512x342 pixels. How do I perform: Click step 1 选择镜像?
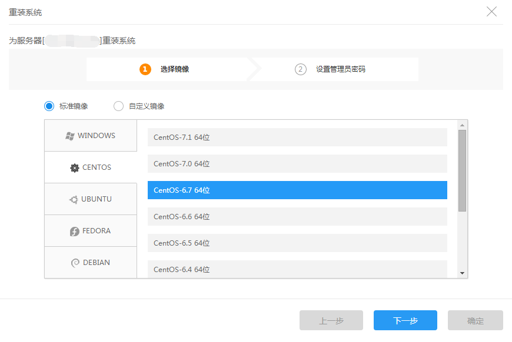point(164,69)
